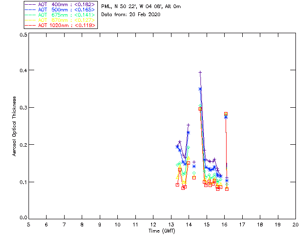
Task: Click the isolated red square marker after hour 14
Action: [194, 178]
